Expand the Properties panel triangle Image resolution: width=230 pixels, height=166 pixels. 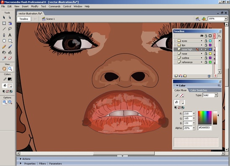pos(21,163)
